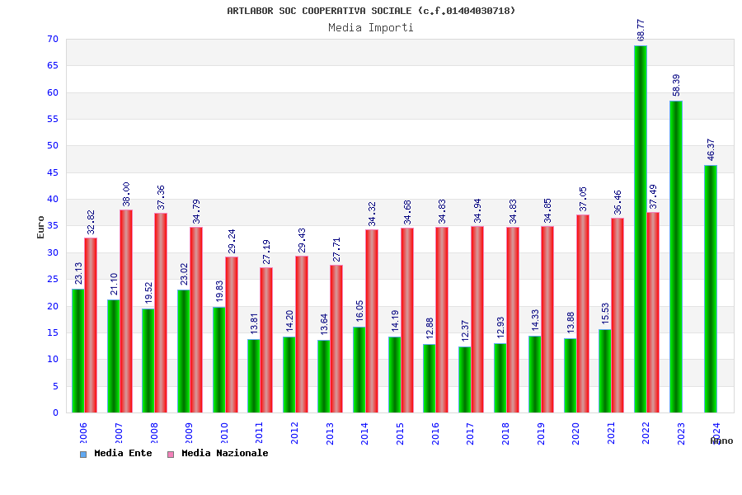742x495 pixels.
Task: Select the green 2017 bar labeled 12.37
Action: [465, 379]
